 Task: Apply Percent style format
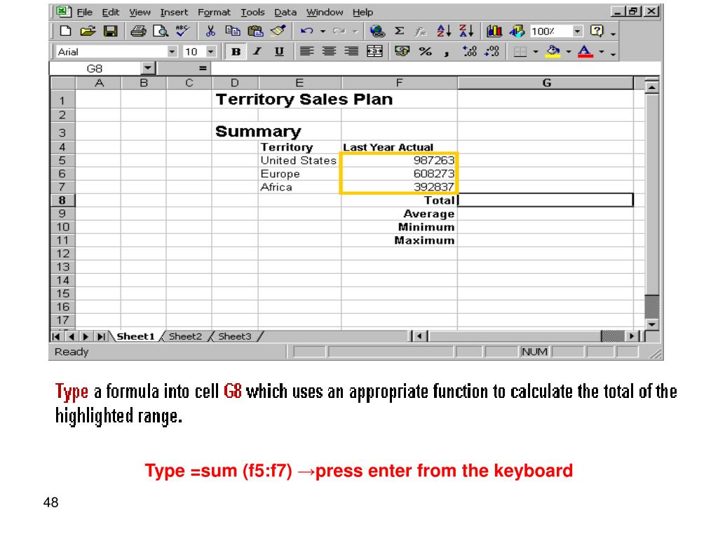(x=426, y=51)
